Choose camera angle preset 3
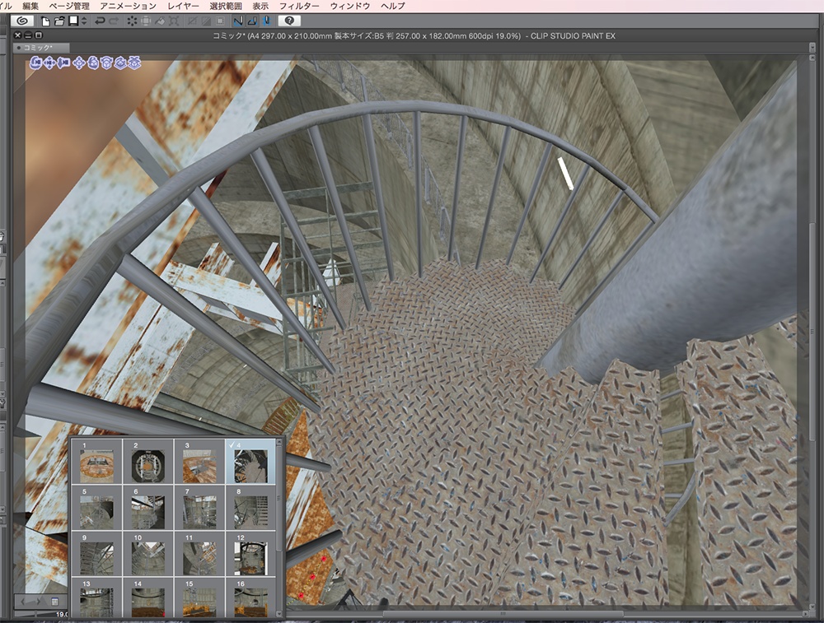This screenshot has height=623, width=824. [x=199, y=462]
